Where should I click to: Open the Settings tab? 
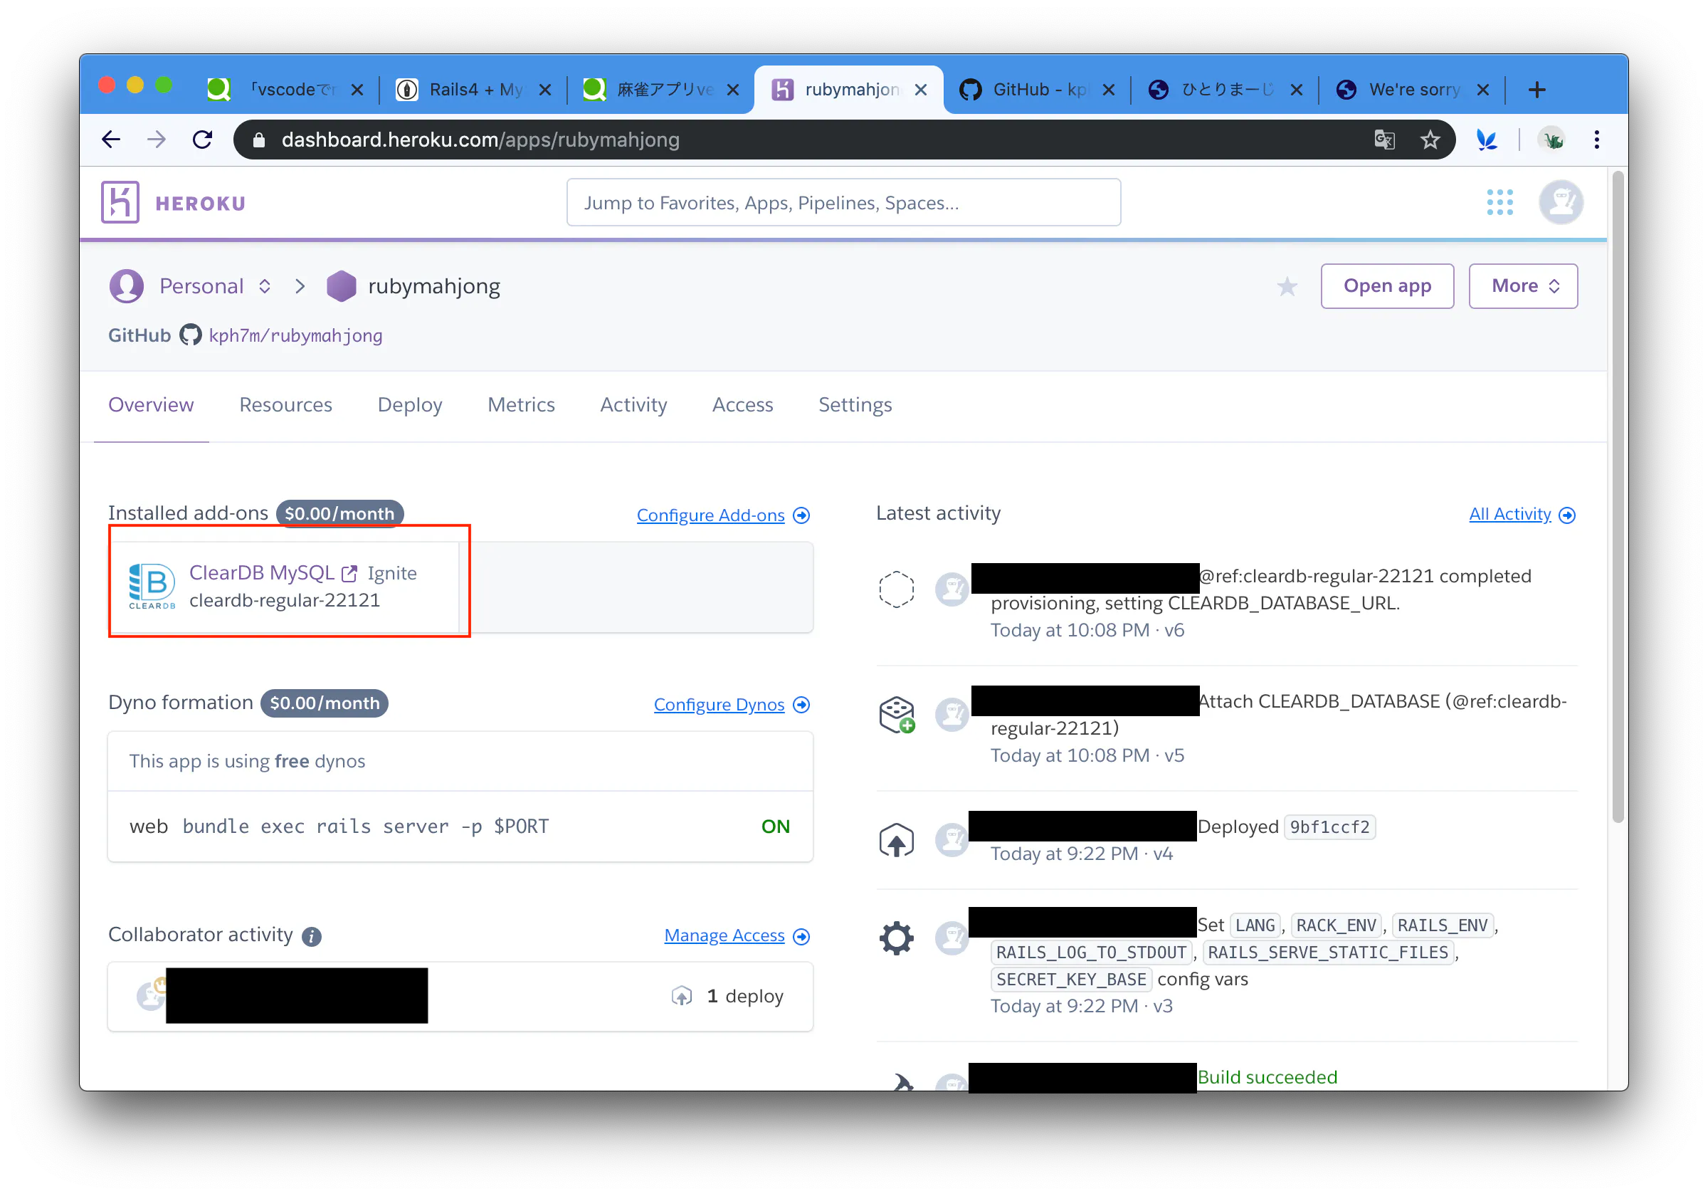(x=855, y=405)
